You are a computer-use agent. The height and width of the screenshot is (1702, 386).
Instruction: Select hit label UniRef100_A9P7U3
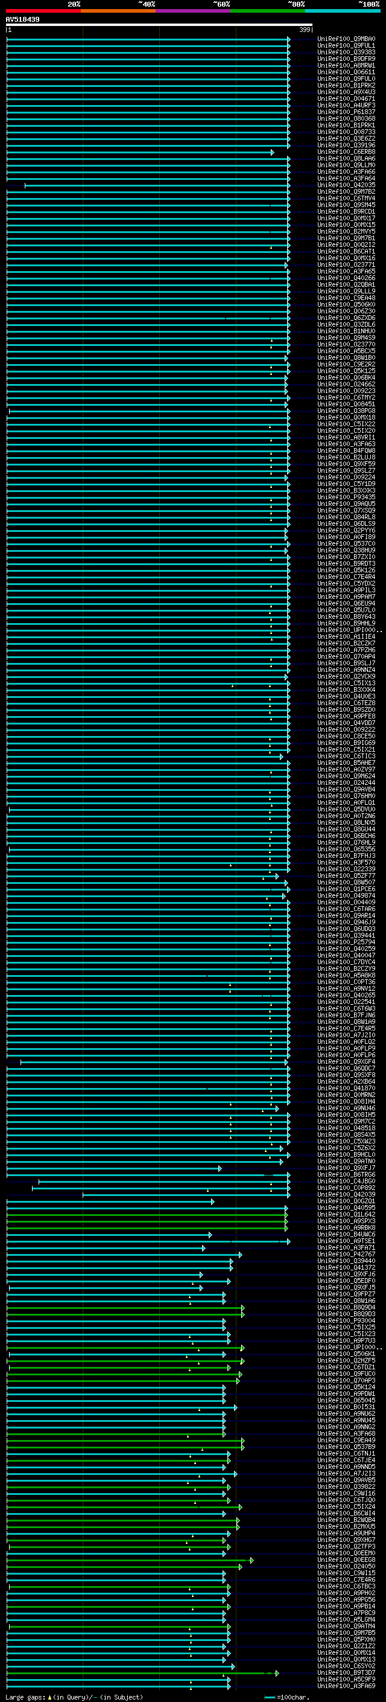click(x=346, y=1340)
